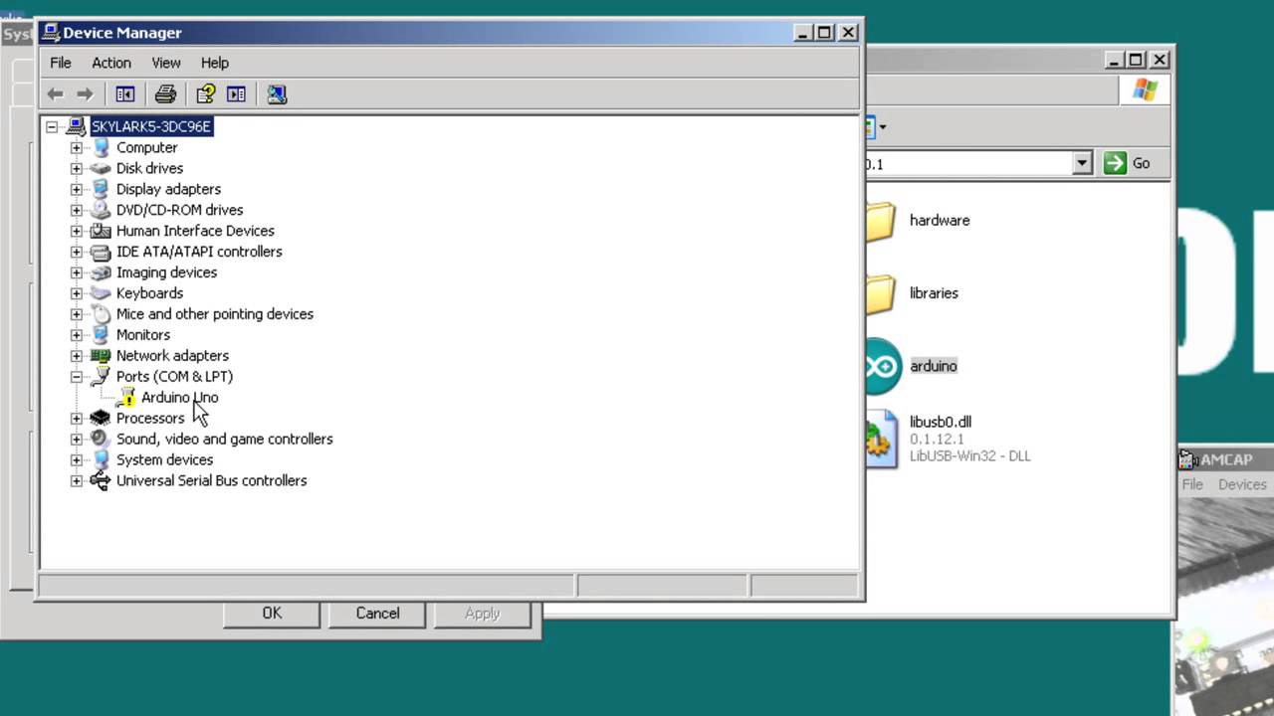1274x716 pixels.
Task: Click the OK button
Action: click(x=272, y=614)
